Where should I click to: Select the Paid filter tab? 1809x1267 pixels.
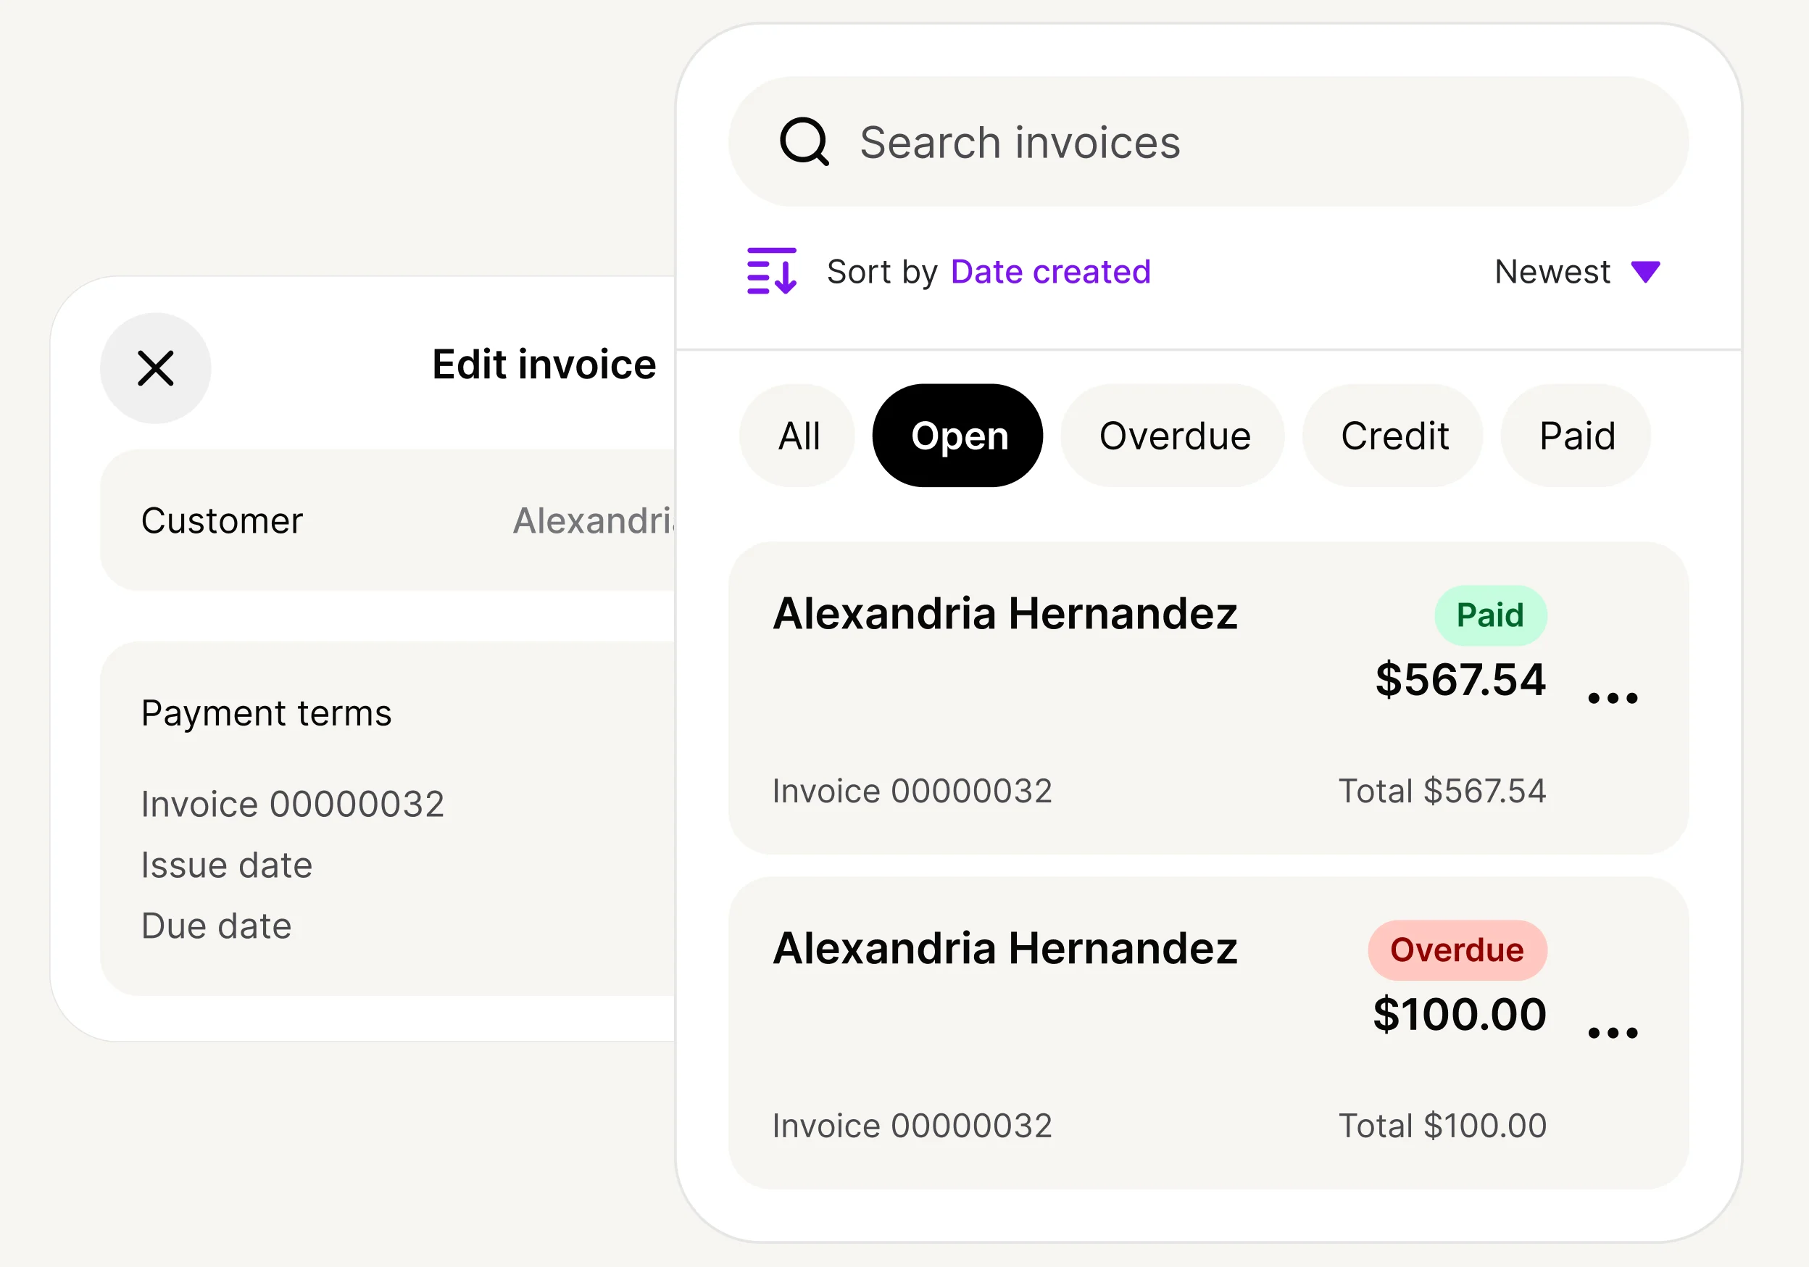(x=1576, y=436)
